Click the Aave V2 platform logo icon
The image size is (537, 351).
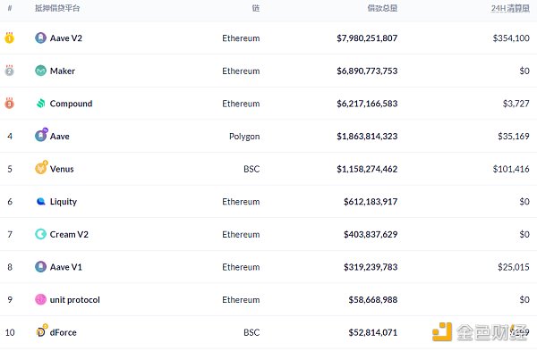41,38
